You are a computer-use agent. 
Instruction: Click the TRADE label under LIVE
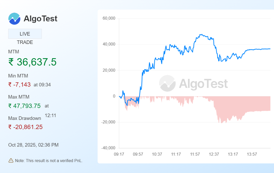click(25, 42)
